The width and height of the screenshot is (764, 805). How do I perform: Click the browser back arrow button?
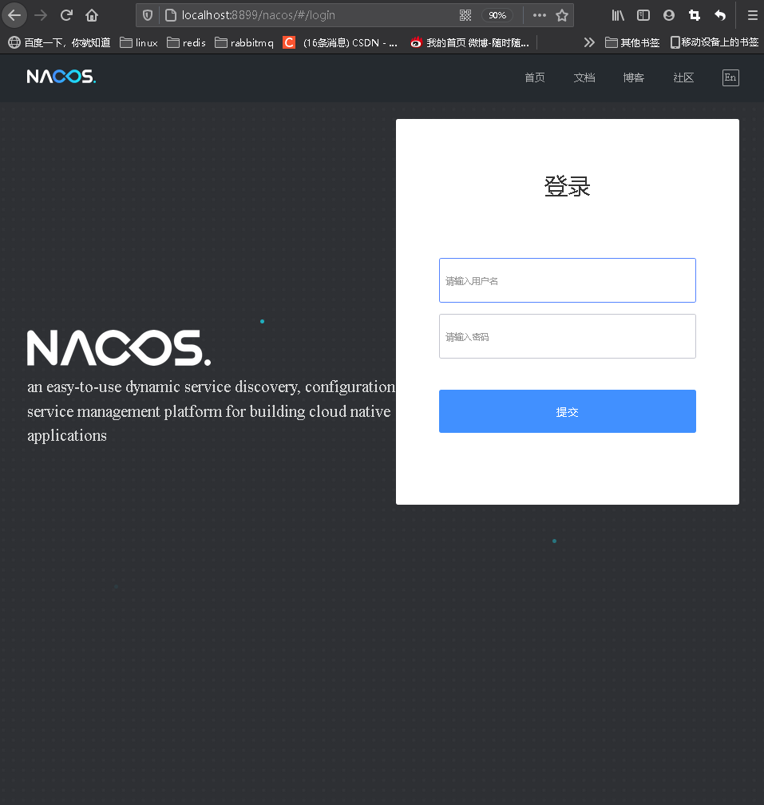pyautogui.click(x=14, y=15)
